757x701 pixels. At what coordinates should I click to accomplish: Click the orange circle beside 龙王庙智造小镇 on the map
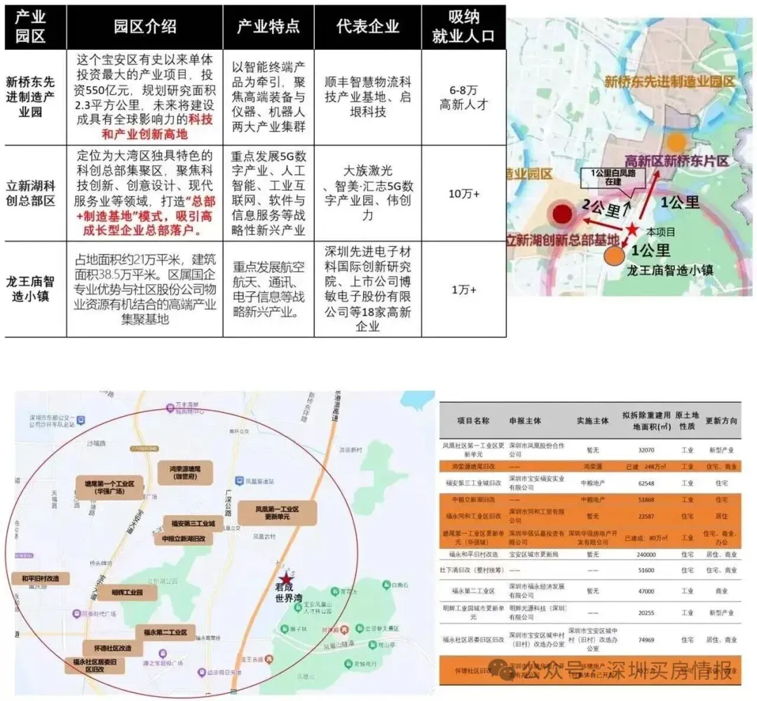[x=614, y=255]
